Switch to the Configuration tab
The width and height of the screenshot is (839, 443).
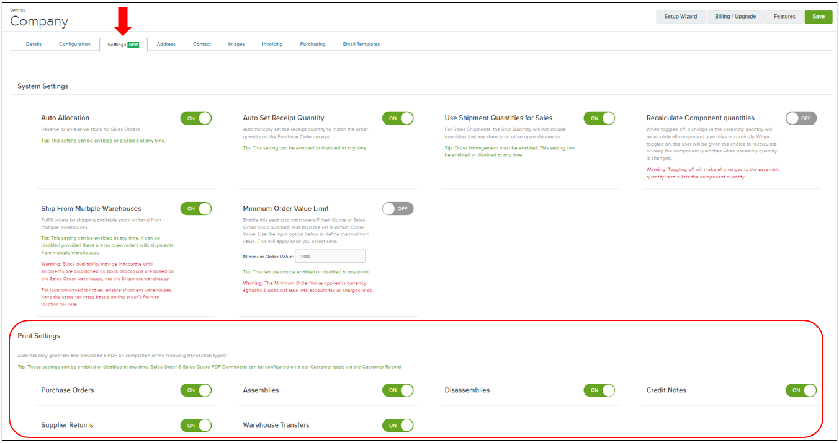point(74,44)
